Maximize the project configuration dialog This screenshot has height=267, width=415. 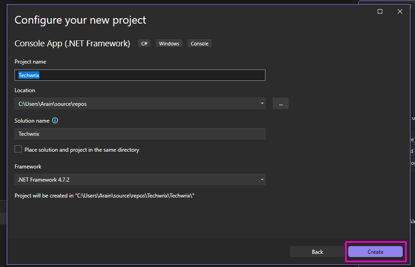coord(380,11)
